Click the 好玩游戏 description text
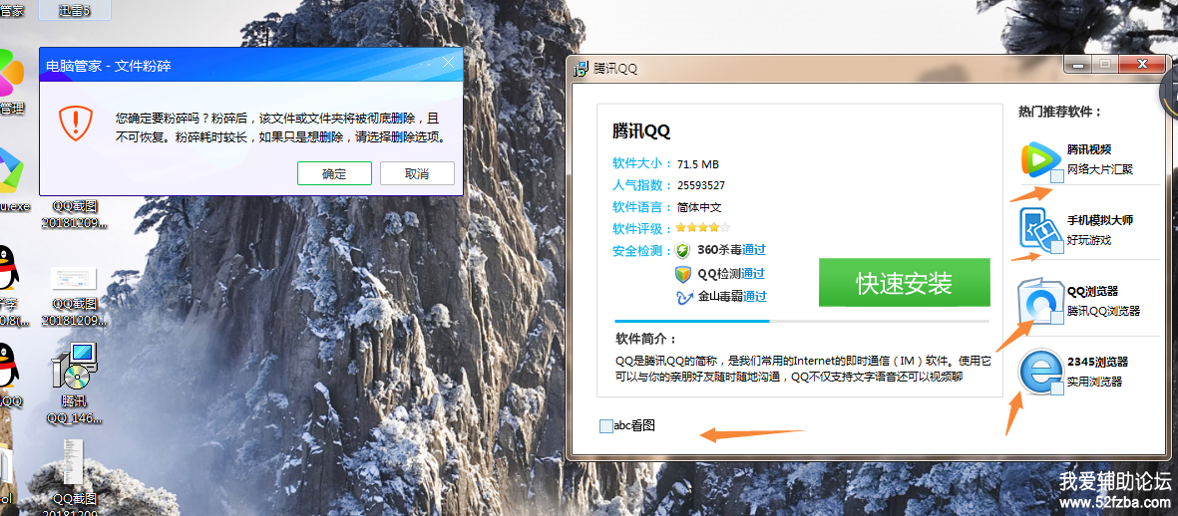1178x516 pixels. [1088, 240]
